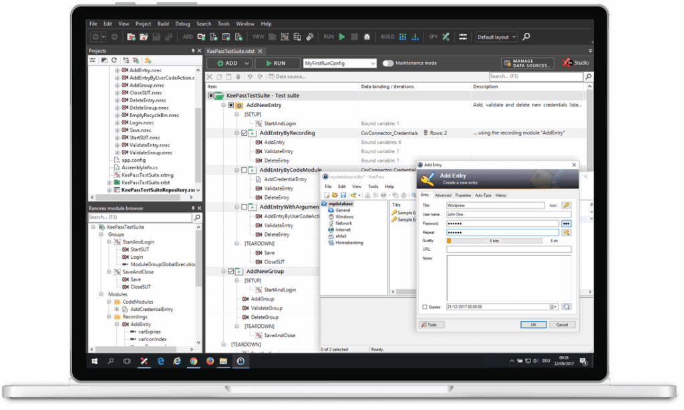684x410 pixels.
Task: Click the Windows Start button on taskbar
Action: coord(95,362)
